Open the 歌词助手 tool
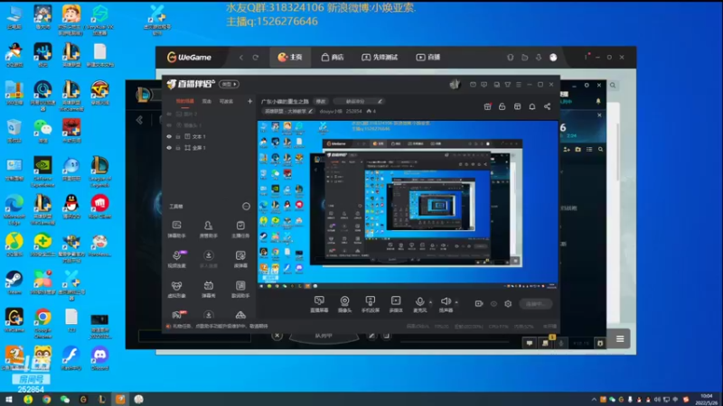 point(240,289)
